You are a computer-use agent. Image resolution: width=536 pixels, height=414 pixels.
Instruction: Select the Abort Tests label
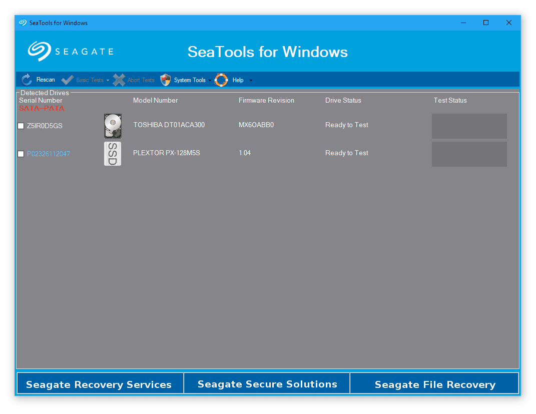click(141, 80)
